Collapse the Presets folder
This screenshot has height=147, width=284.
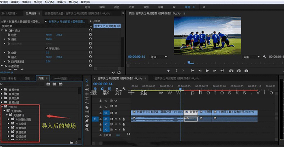[x=2, y=107]
